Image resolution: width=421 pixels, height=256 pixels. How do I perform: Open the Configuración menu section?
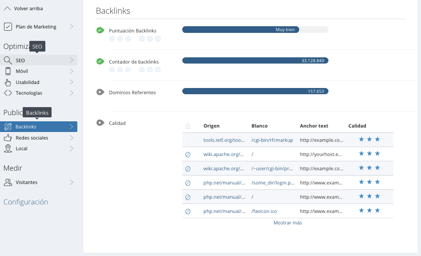click(x=26, y=202)
